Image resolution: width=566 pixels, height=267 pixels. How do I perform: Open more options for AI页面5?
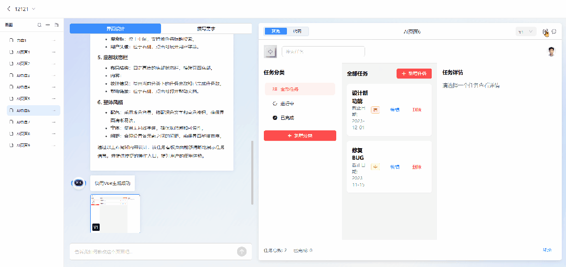54,99
